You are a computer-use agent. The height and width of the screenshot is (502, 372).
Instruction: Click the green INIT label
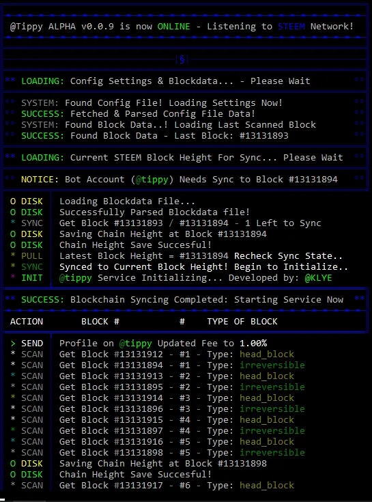[x=31, y=277]
